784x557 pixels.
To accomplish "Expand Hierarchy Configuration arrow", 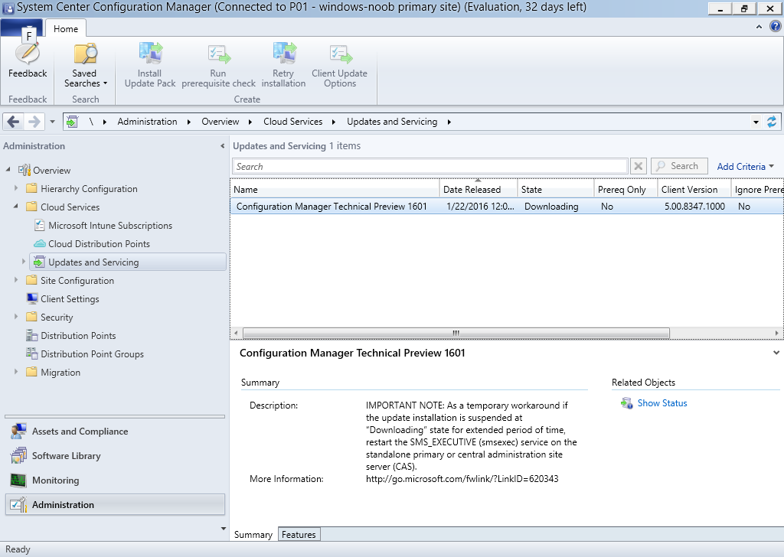I will pyautogui.click(x=16, y=188).
